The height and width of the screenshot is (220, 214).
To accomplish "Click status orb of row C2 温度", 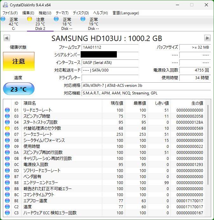I will coord(7,207).
